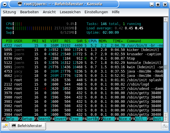Open the Lesezeichen menu
The width and height of the screenshot is (170, 133).
70,12
